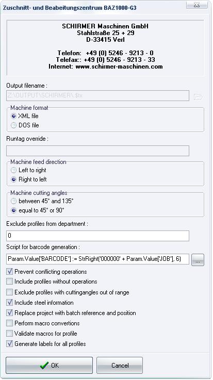Select cutting angles between 45° and 135°

pyautogui.click(x=14, y=201)
